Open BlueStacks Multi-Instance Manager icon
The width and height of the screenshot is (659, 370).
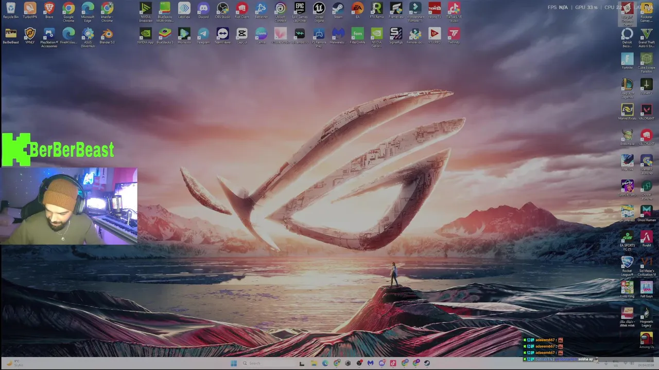click(x=165, y=12)
